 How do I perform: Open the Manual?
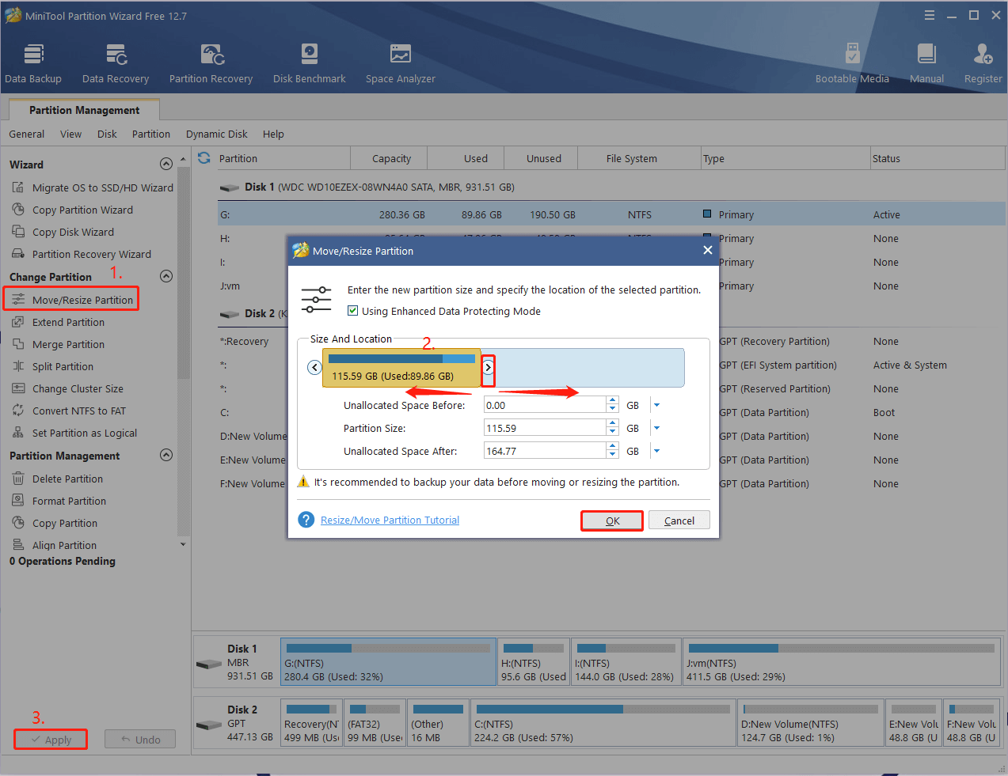pos(926,63)
